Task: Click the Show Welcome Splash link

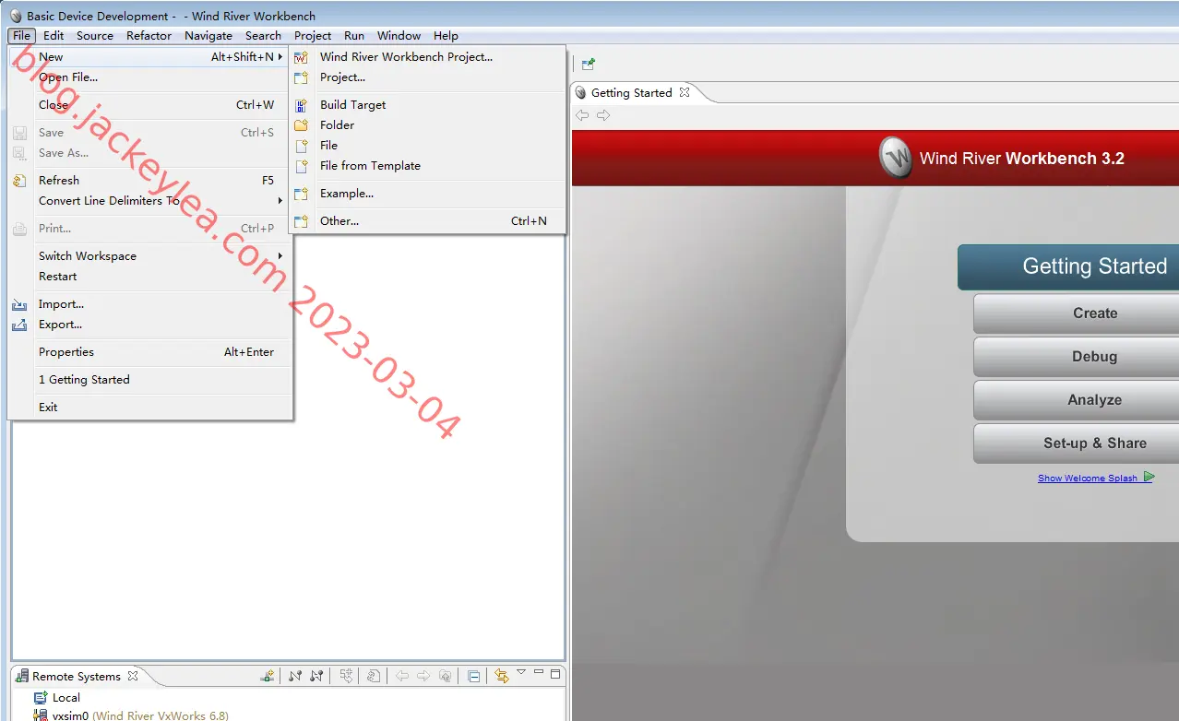Action: [1087, 478]
